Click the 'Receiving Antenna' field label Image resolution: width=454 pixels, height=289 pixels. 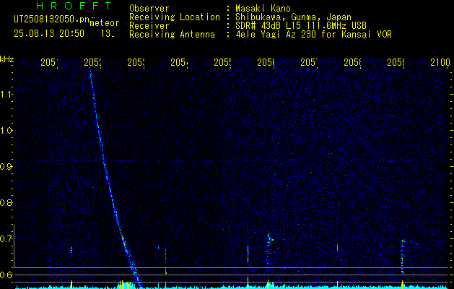(x=172, y=35)
